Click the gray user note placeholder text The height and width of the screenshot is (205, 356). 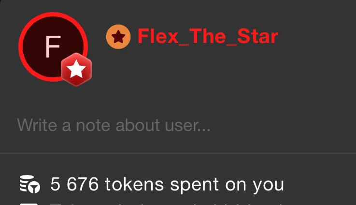(114, 125)
